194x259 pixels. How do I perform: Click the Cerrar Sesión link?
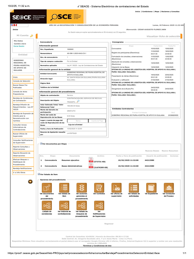(19, 46)
